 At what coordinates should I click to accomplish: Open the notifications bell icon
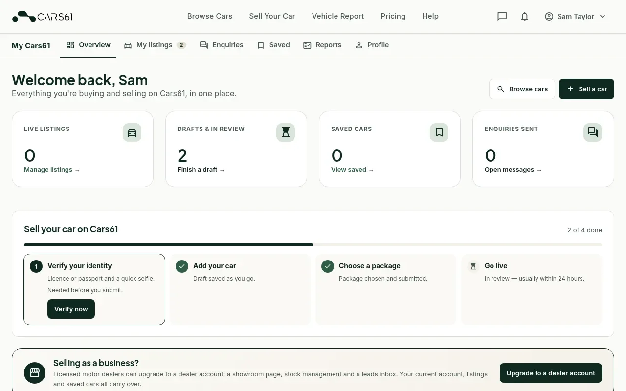525,16
